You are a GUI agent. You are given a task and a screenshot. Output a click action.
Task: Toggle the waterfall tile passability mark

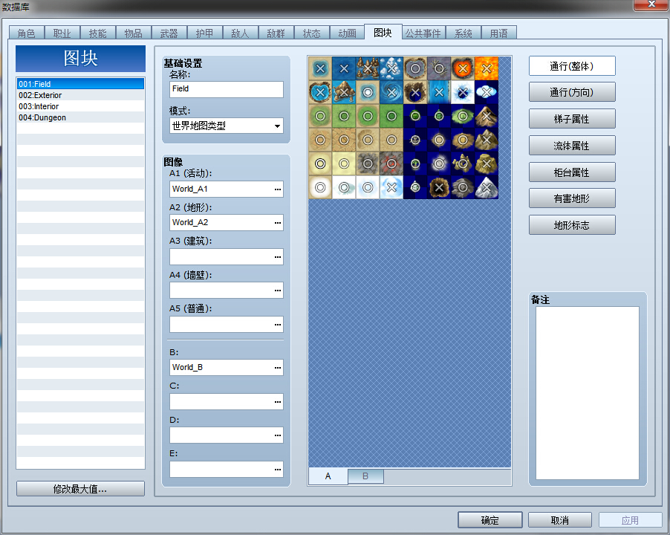coord(439,92)
